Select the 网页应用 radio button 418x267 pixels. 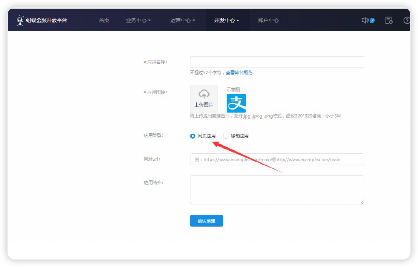(x=192, y=136)
